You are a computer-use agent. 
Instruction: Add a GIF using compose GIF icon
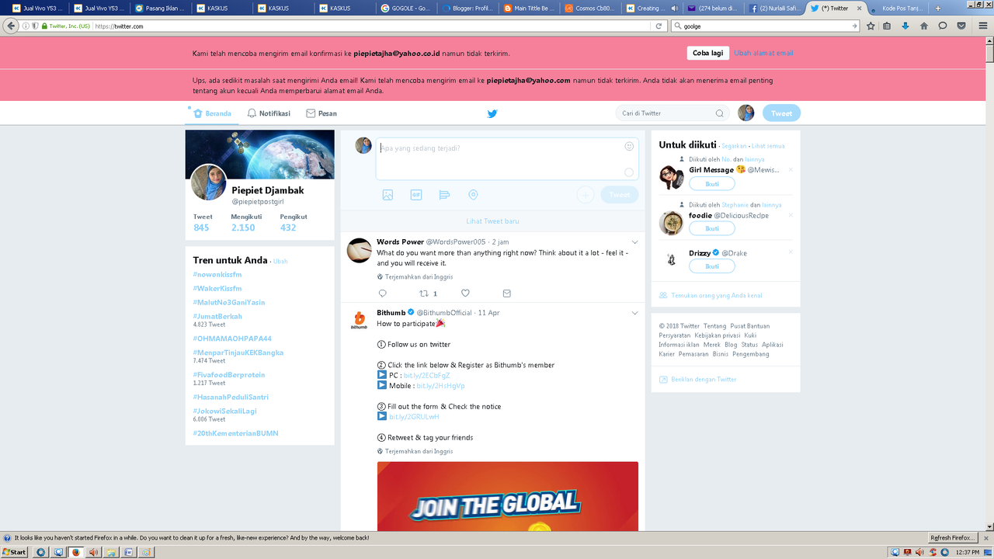(416, 195)
